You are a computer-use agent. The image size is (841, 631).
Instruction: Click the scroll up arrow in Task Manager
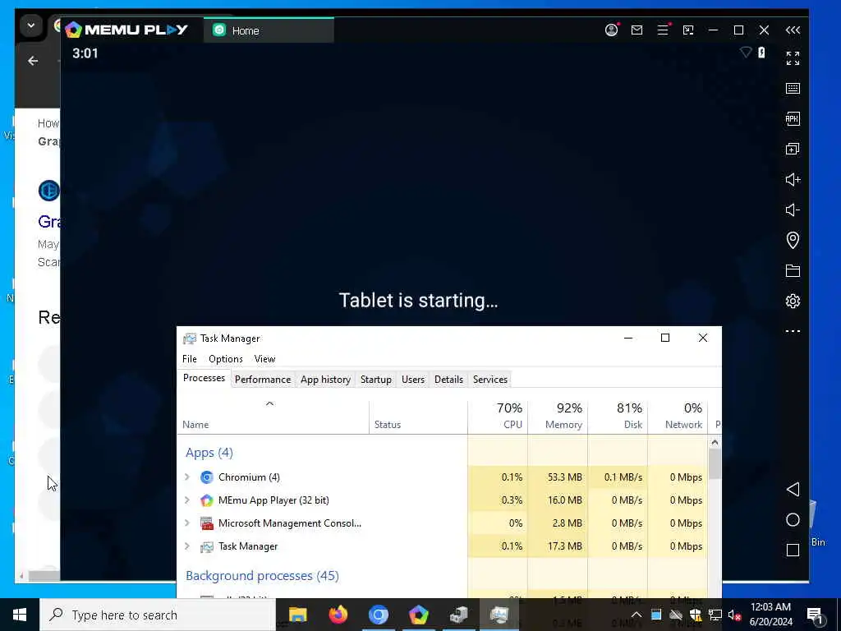point(715,443)
